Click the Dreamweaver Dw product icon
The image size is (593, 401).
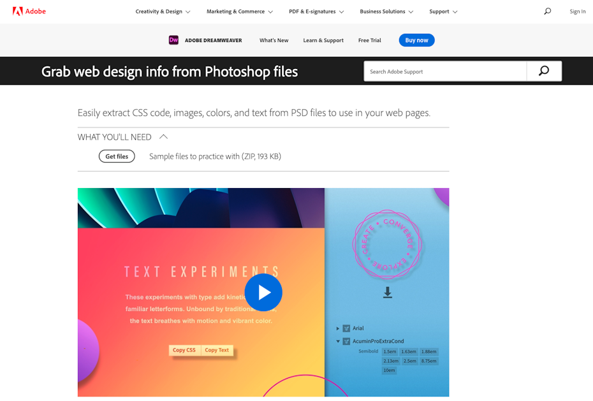pos(173,40)
